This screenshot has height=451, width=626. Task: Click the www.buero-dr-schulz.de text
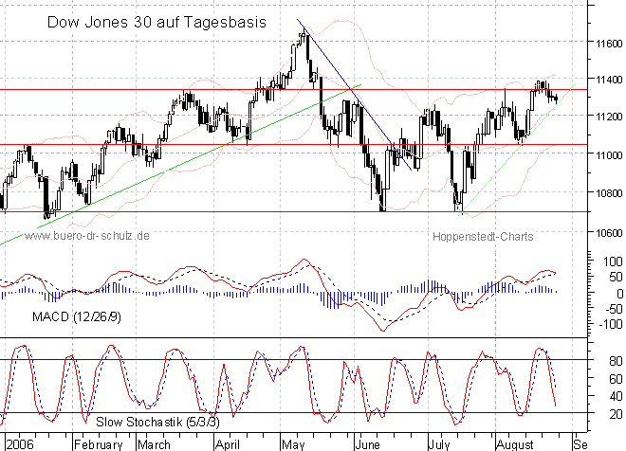87,236
